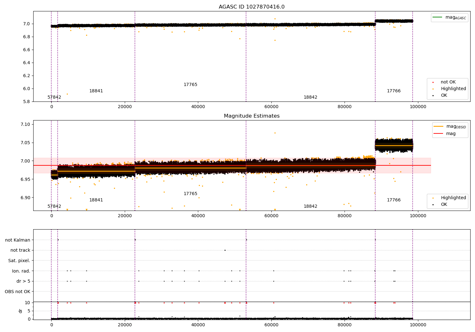Click obsid label 17765 in top plot
475x332 pixels.
[x=190, y=85]
